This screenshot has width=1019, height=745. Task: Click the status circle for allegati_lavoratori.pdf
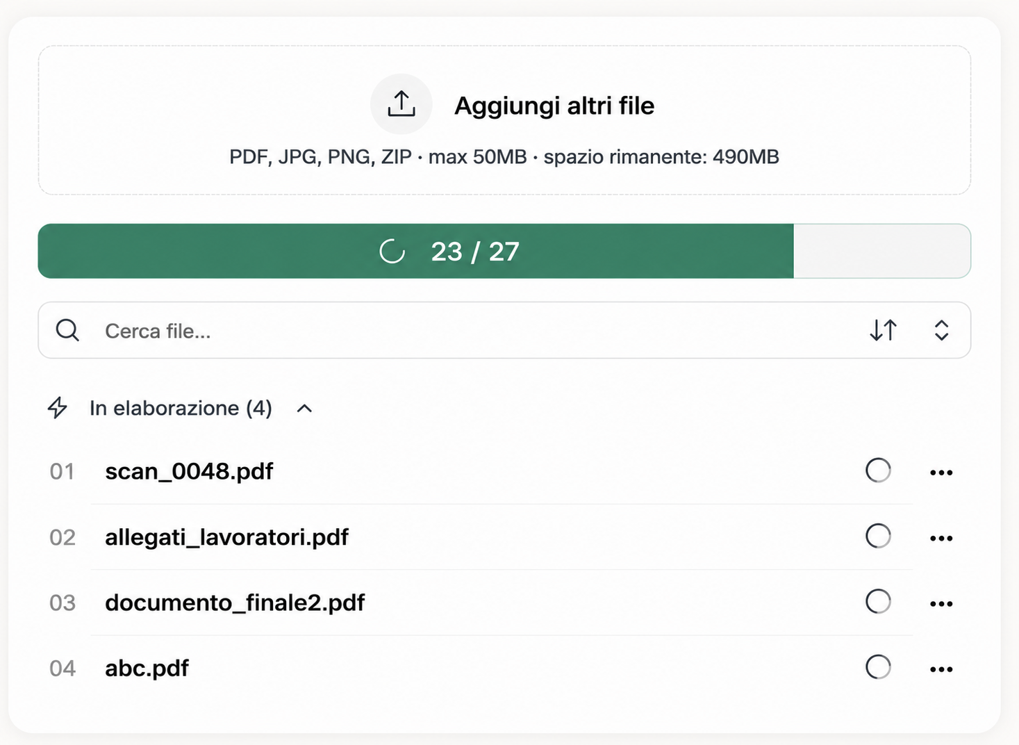click(878, 536)
